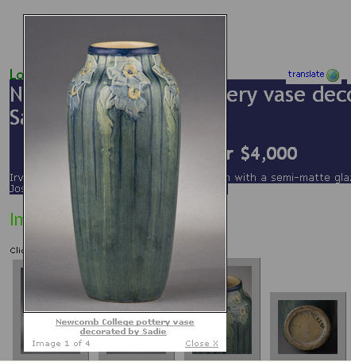Select the vase base mark thumbnail

click(308, 326)
